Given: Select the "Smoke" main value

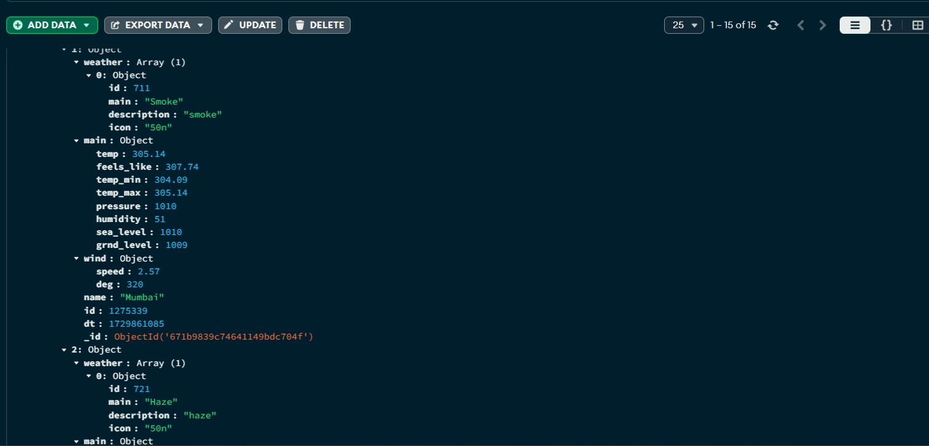Looking at the screenshot, I should (164, 101).
